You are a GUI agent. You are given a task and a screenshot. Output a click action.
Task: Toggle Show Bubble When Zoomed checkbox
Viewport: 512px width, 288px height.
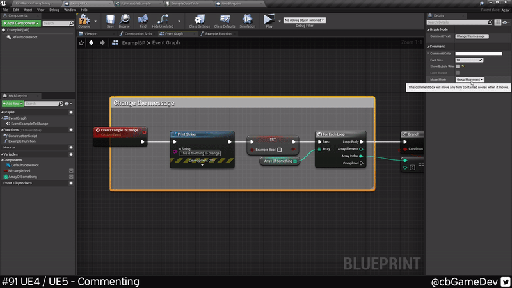[458, 67]
